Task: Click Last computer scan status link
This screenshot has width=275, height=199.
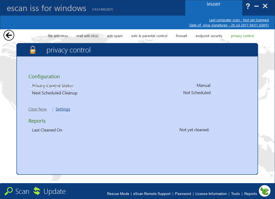Action: 239,20
